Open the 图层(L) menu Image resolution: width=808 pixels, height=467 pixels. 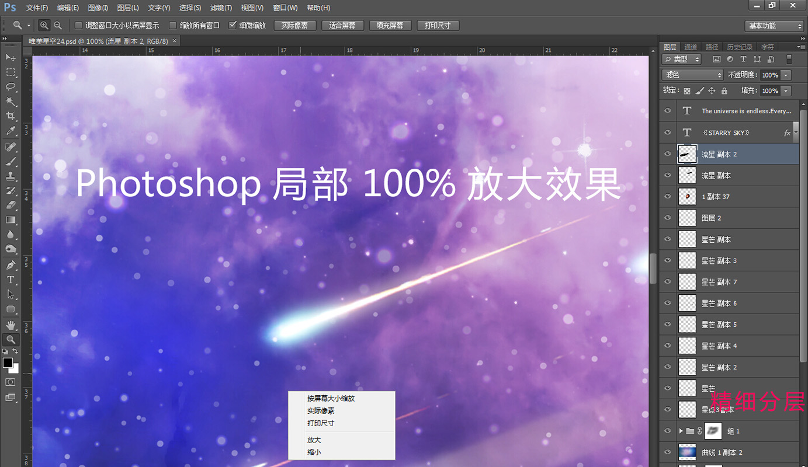pyautogui.click(x=128, y=8)
